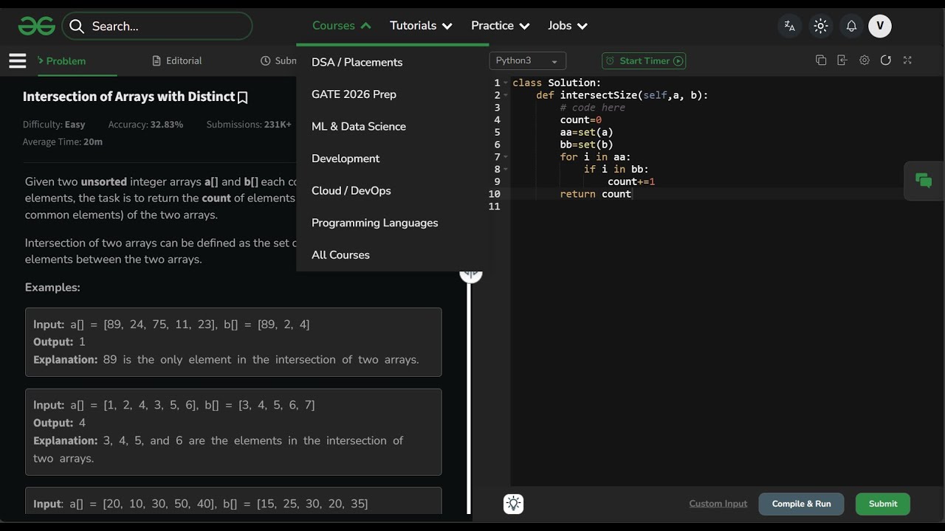Fold the class Solution line
Screen dimensions: 945x531
pos(506,83)
